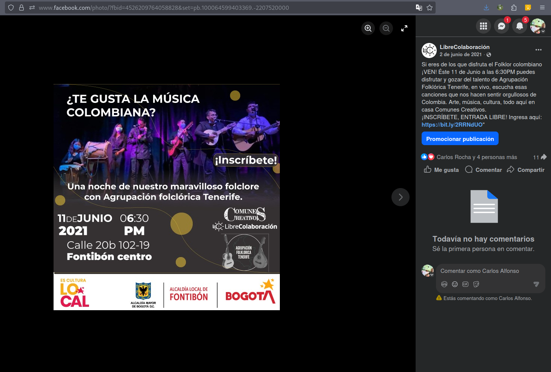This screenshot has height=372, width=551.
Task: Open the account profile menu
Action: click(x=538, y=26)
